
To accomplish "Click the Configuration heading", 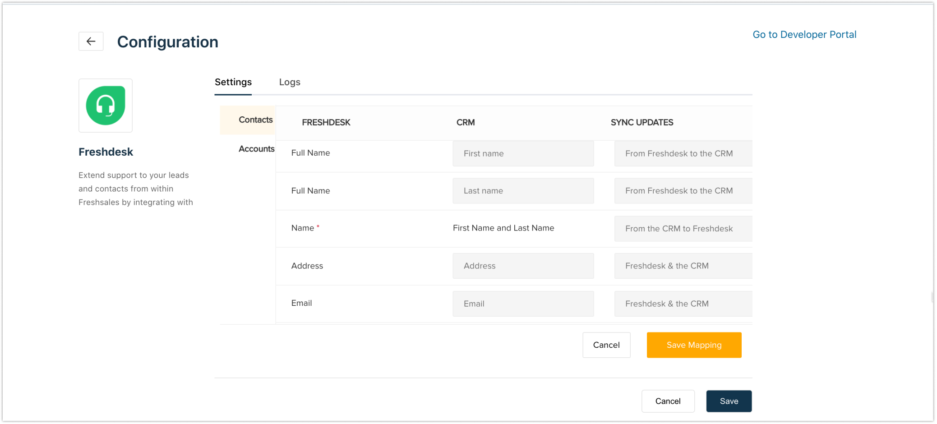I will click(x=167, y=42).
